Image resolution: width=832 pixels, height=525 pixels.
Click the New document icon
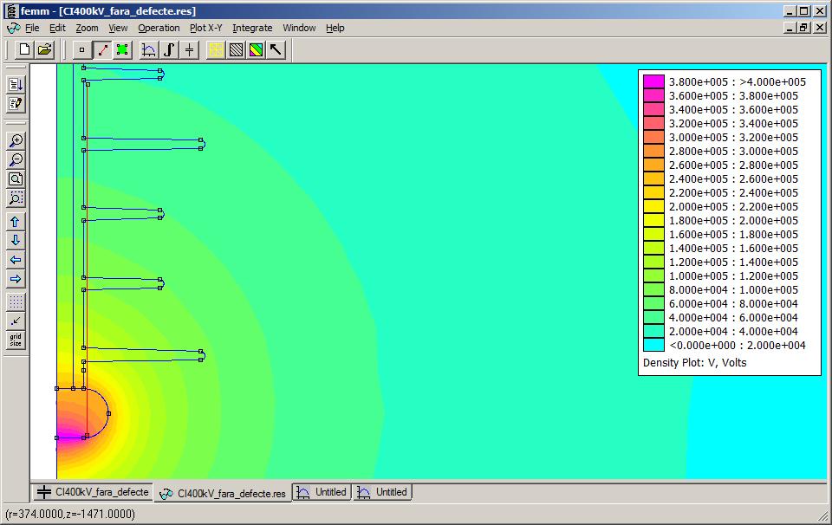(x=24, y=50)
